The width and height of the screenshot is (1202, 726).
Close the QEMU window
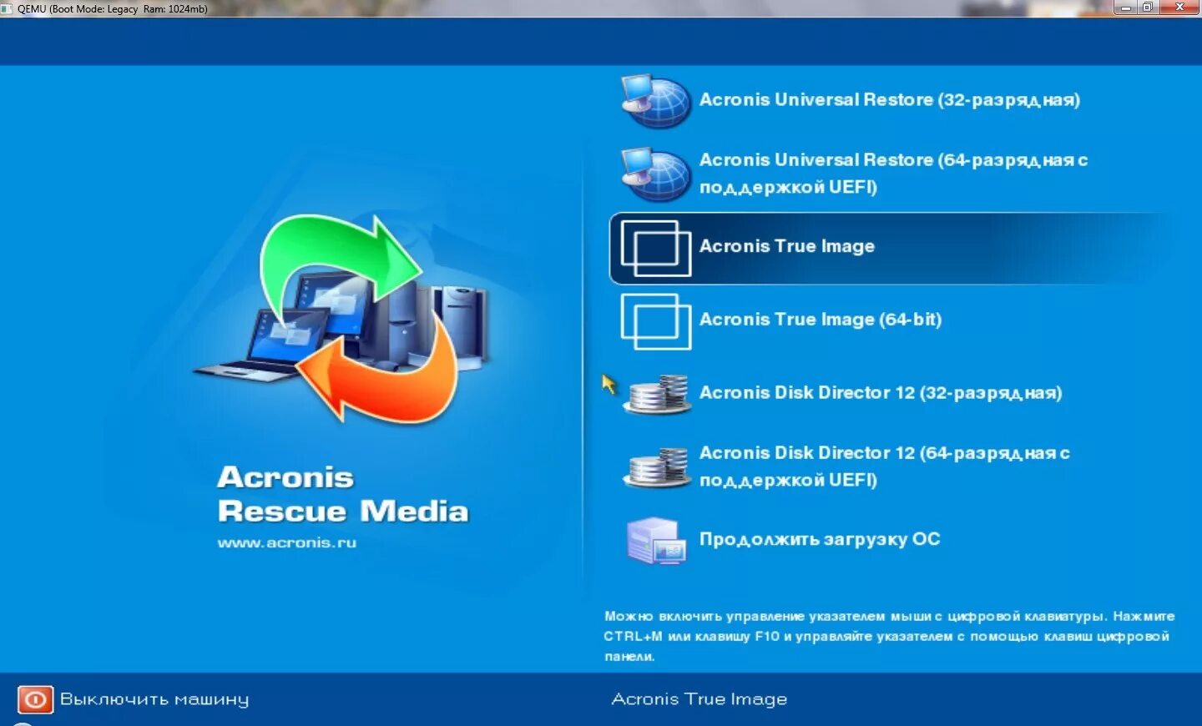tap(1179, 8)
